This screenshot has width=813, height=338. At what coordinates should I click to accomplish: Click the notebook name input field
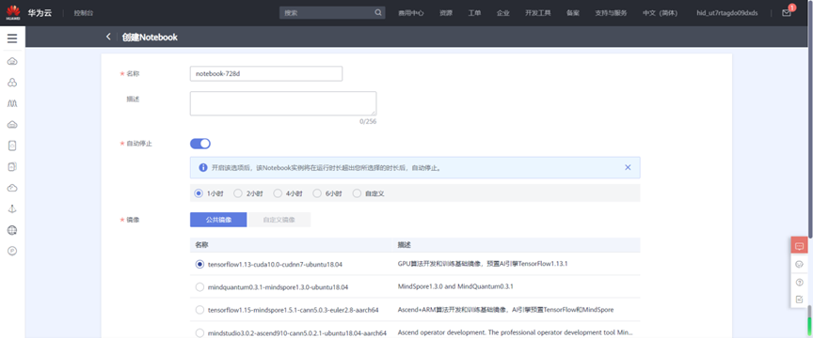click(266, 73)
